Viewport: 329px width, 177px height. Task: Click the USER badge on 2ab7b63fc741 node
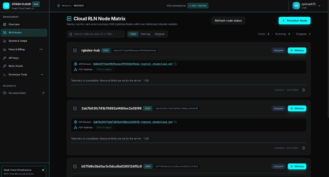[147, 108]
